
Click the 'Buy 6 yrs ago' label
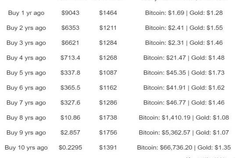26,88
